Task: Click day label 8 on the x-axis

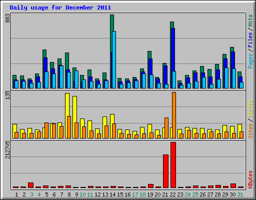Action: point(69,194)
